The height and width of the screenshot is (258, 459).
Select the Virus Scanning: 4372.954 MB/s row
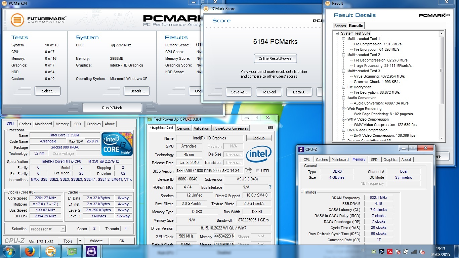(x=379, y=76)
